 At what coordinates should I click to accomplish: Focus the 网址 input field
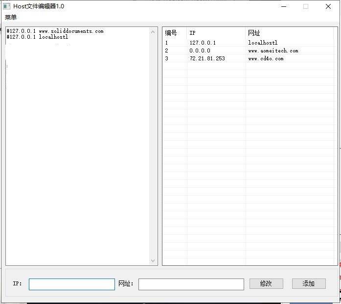(191, 284)
